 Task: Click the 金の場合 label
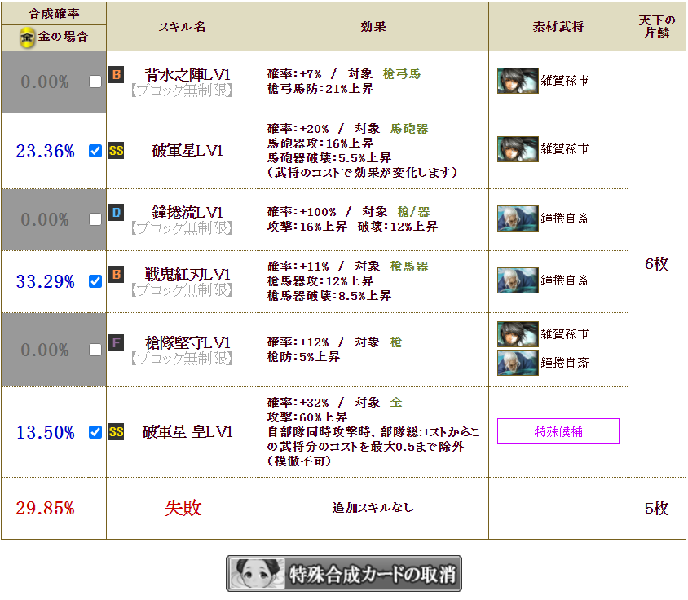click(64, 37)
